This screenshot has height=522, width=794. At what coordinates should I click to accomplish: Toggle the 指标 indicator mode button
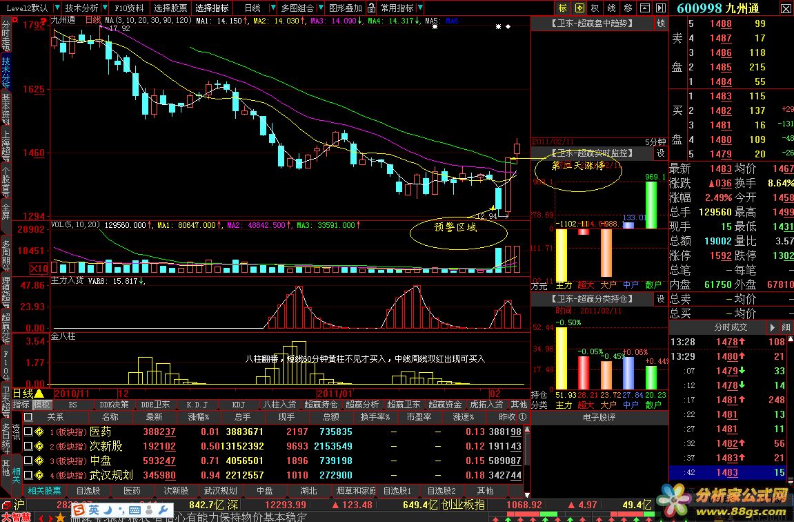click(x=21, y=405)
